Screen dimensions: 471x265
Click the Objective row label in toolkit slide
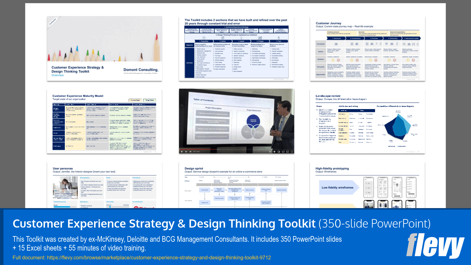(189, 45)
